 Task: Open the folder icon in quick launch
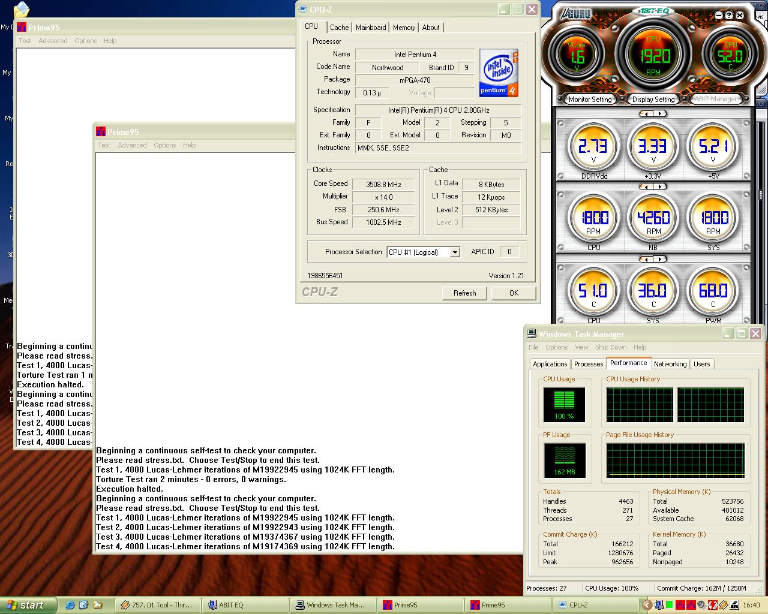pos(98,605)
